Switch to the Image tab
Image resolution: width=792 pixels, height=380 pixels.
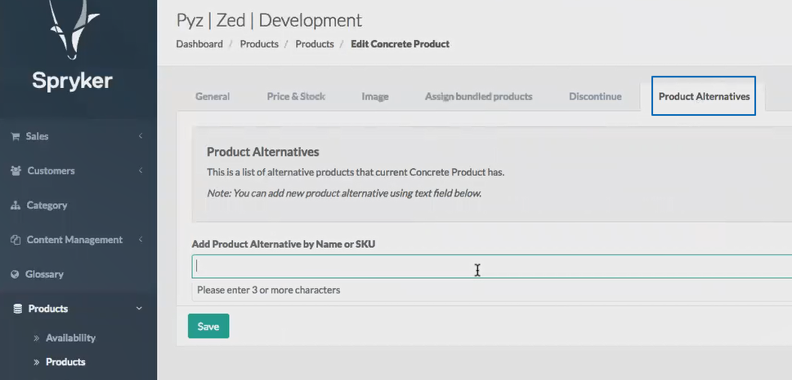pos(375,96)
